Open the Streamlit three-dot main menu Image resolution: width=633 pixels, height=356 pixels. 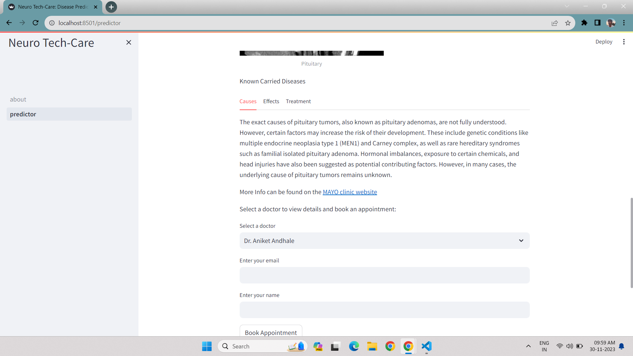[623, 42]
